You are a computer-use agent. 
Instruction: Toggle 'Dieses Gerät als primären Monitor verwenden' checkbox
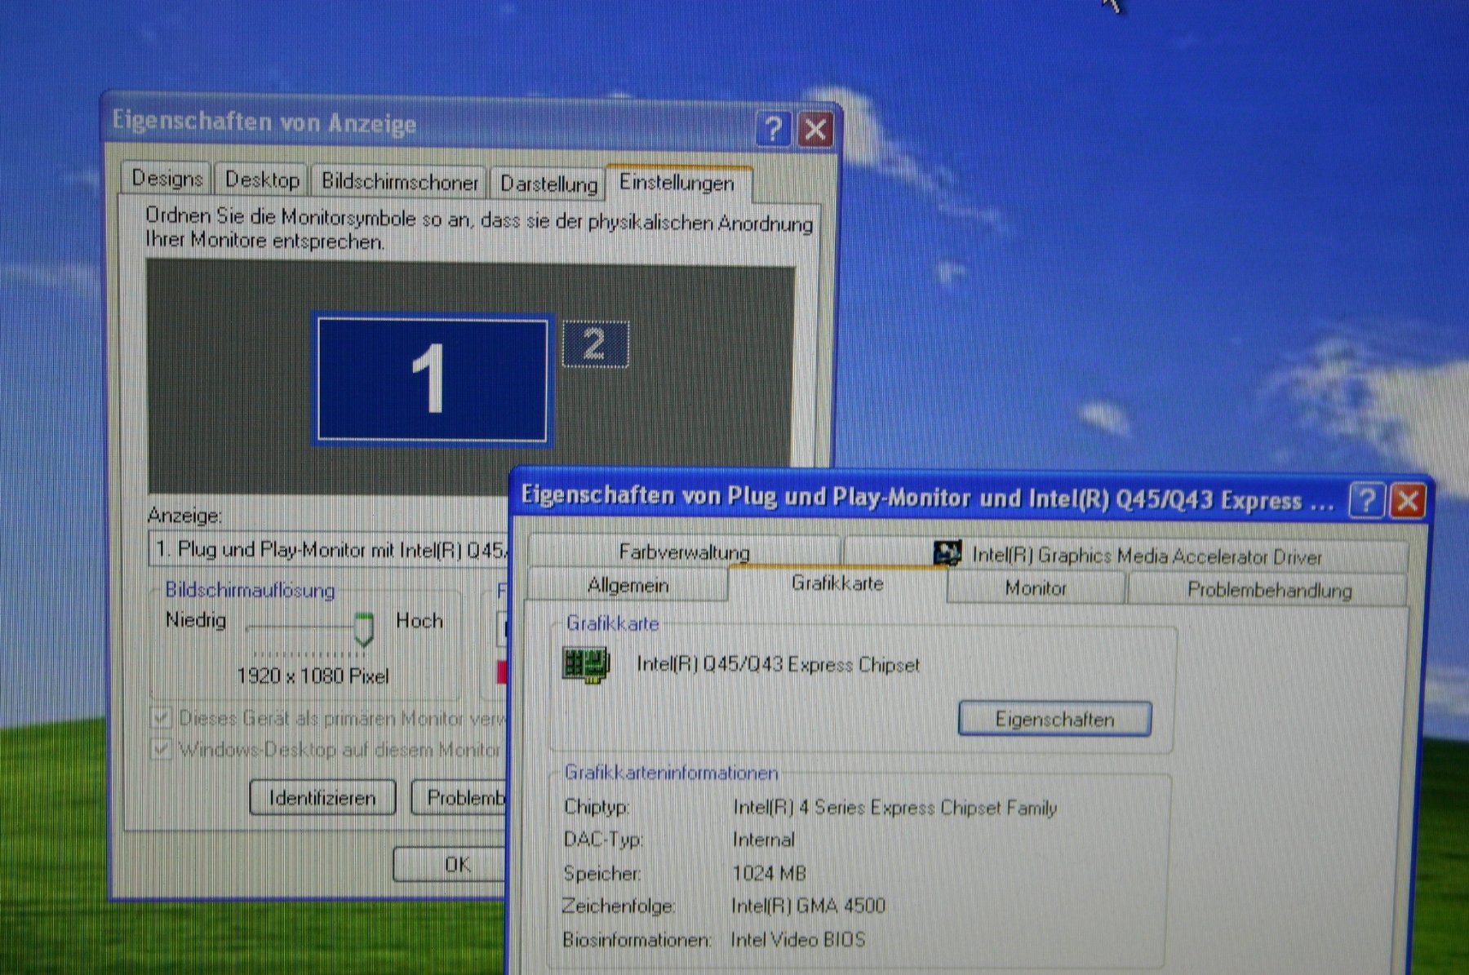[161, 718]
